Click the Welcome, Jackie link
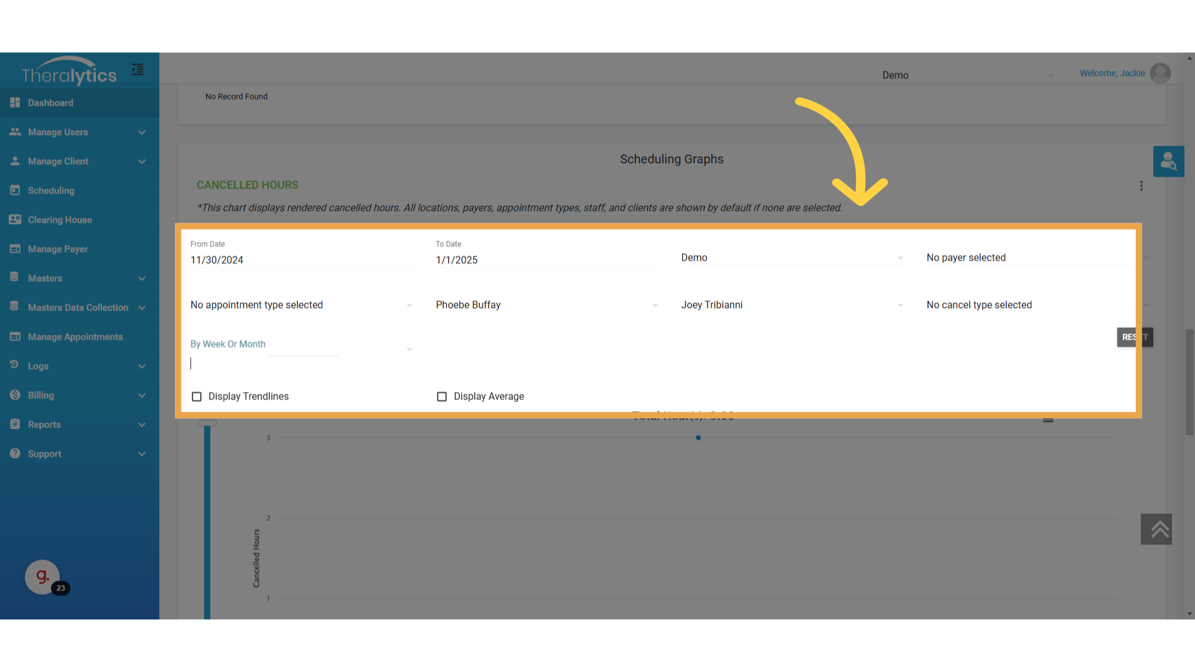Image resolution: width=1195 pixels, height=672 pixels. 1112,73
